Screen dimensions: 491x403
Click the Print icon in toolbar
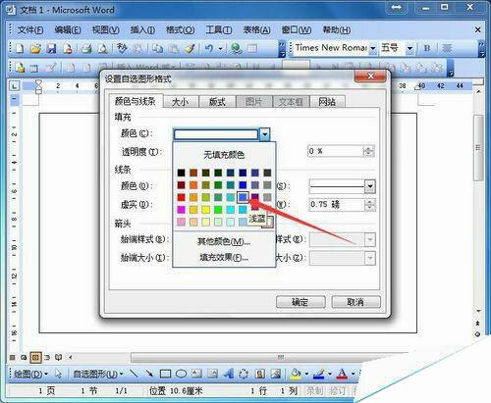[x=86, y=49]
